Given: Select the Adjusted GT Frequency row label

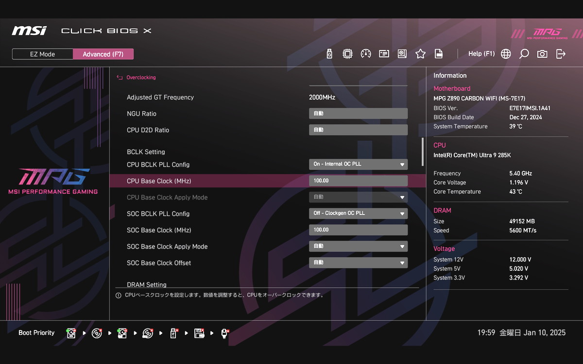Looking at the screenshot, I should [160, 98].
